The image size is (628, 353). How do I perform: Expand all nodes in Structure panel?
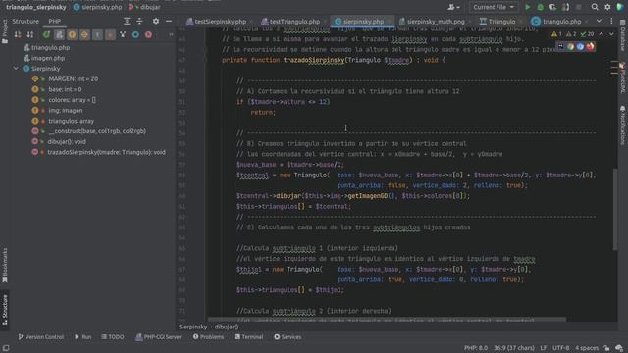[127, 21]
